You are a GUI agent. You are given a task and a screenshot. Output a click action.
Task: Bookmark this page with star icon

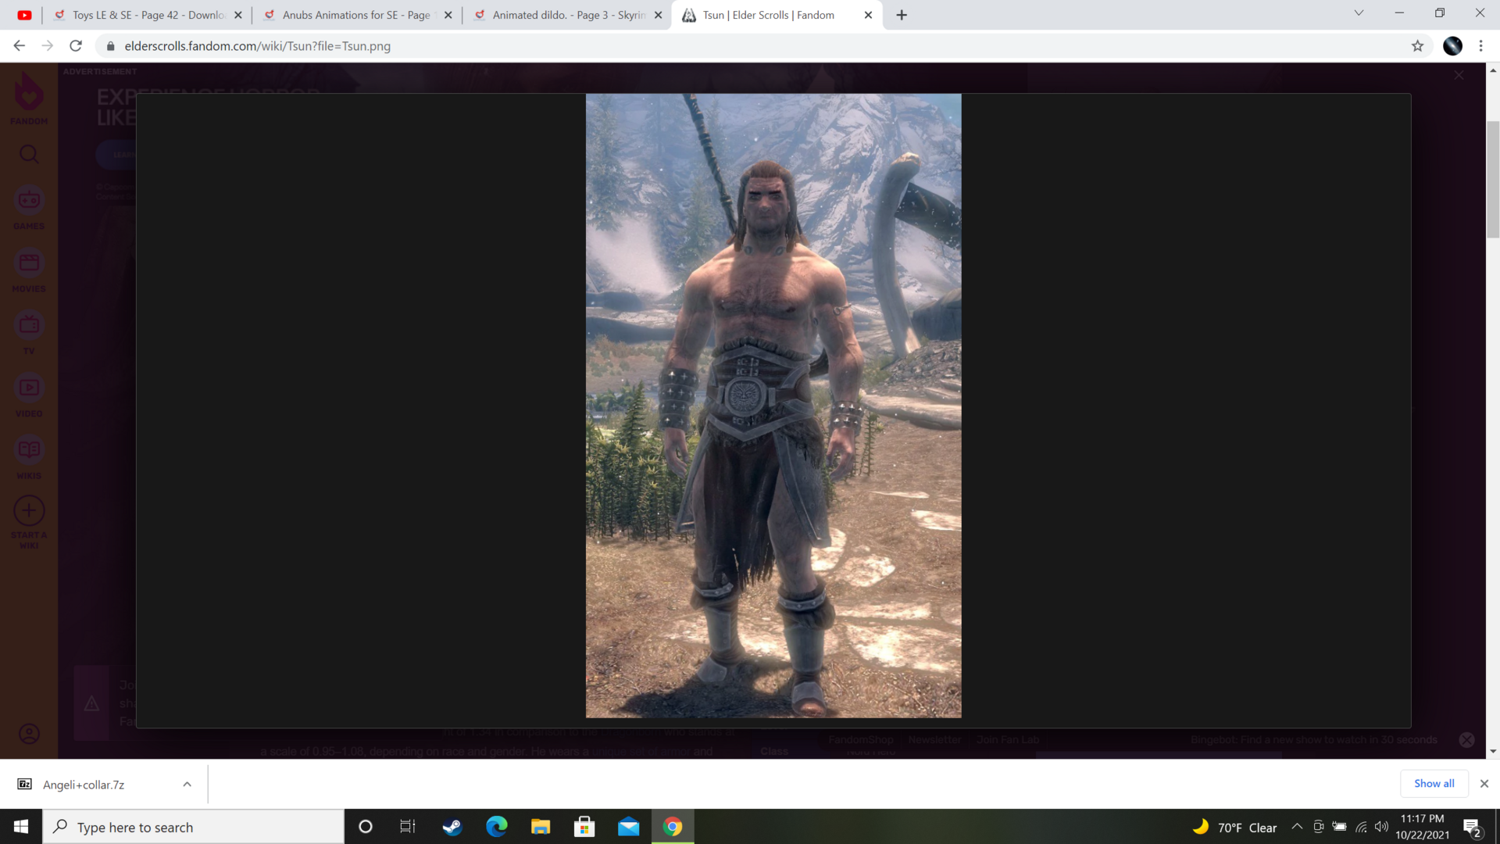click(x=1417, y=46)
